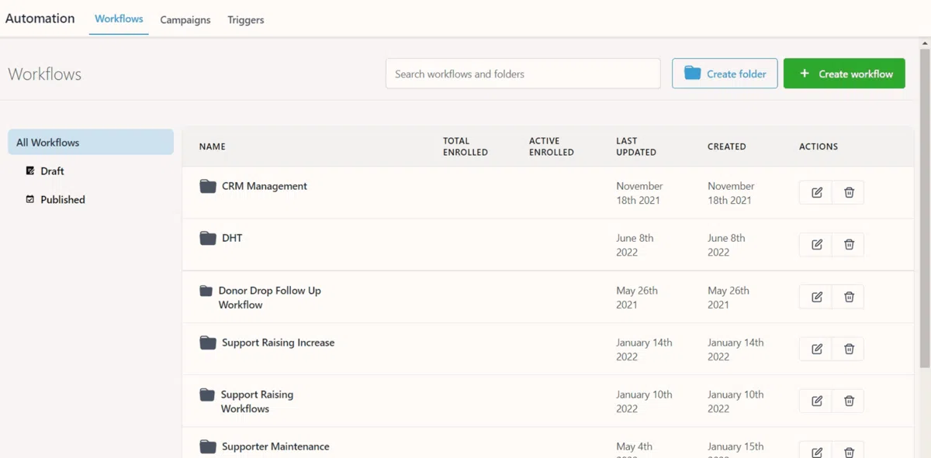
Task: Open the Triggers tab
Action: pos(245,20)
